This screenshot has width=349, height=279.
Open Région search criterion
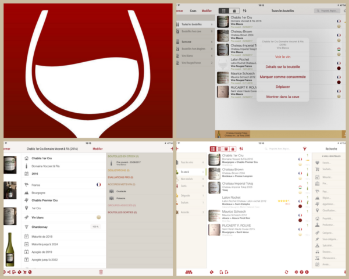point(318,198)
